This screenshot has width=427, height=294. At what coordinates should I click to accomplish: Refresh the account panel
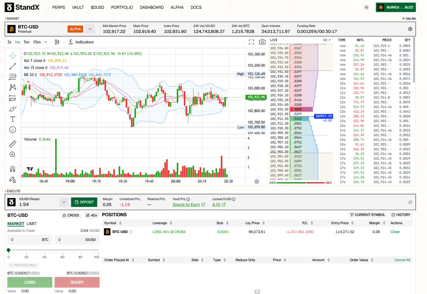click(410, 202)
